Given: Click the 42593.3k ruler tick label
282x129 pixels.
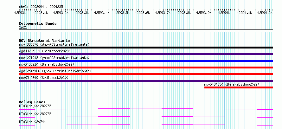Looking at the screenshot, I should (81, 13).
